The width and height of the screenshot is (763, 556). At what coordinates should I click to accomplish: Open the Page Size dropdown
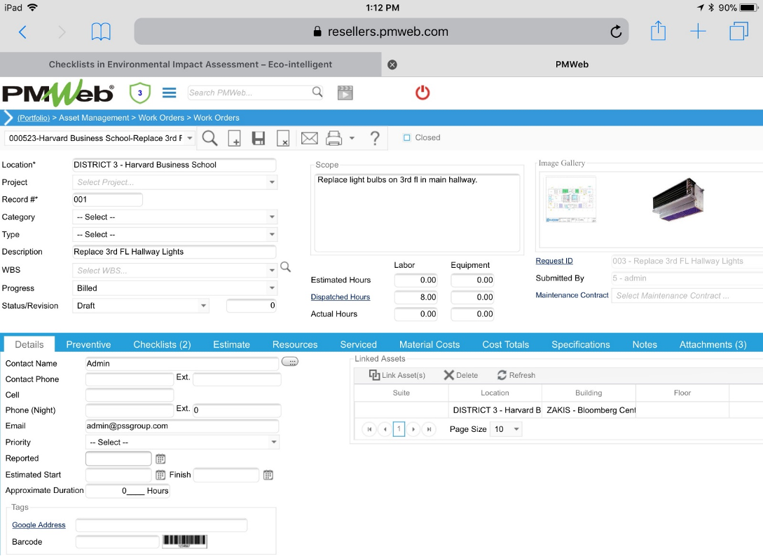coord(516,429)
